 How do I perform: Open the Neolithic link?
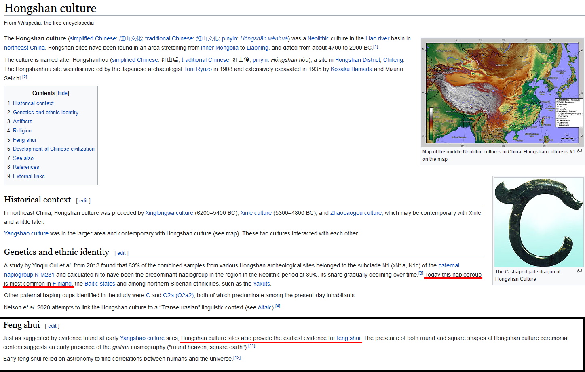[318, 39]
